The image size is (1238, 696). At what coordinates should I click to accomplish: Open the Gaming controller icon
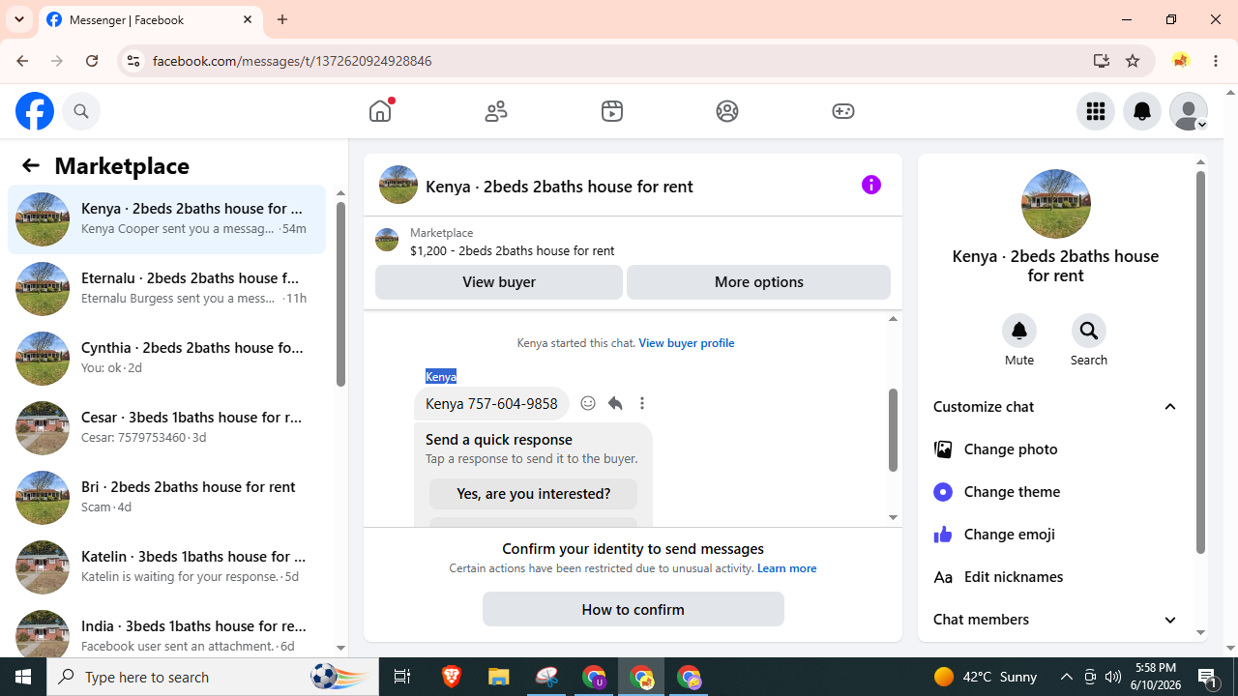pos(843,111)
